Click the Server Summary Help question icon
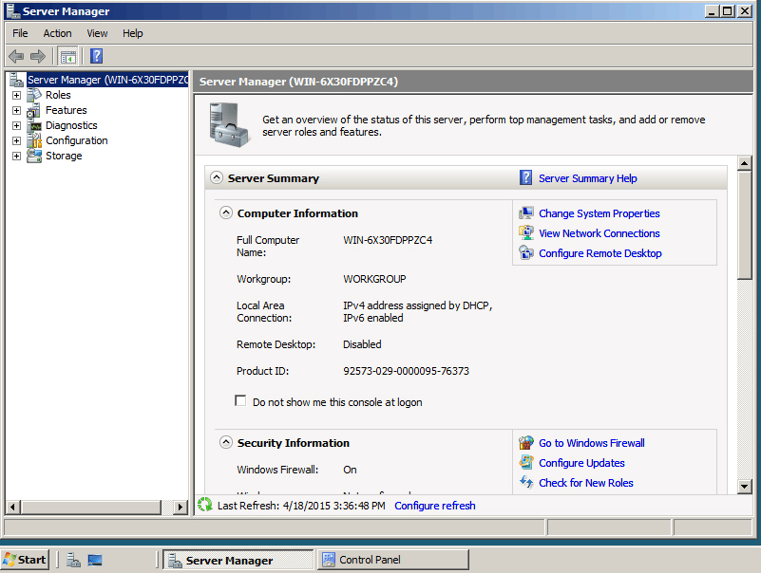The width and height of the screenshot is (761, 573). click(x=525, y=177)
